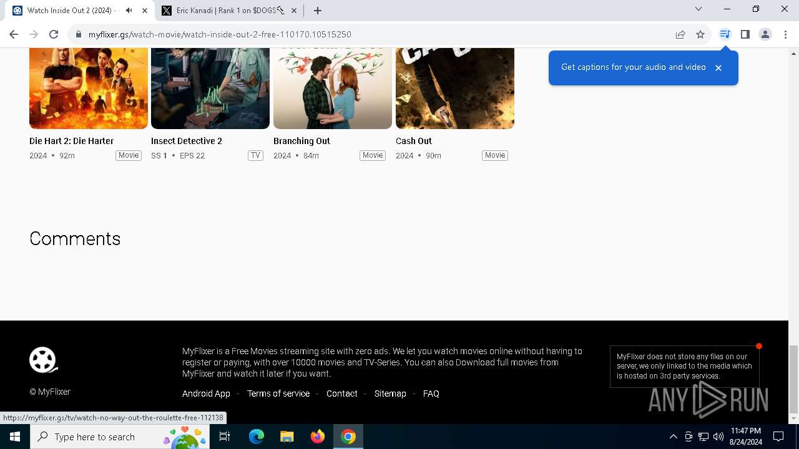Launch Firefox from taskbar
Viewport: 799px width, 449px height.
click(318, 437)
